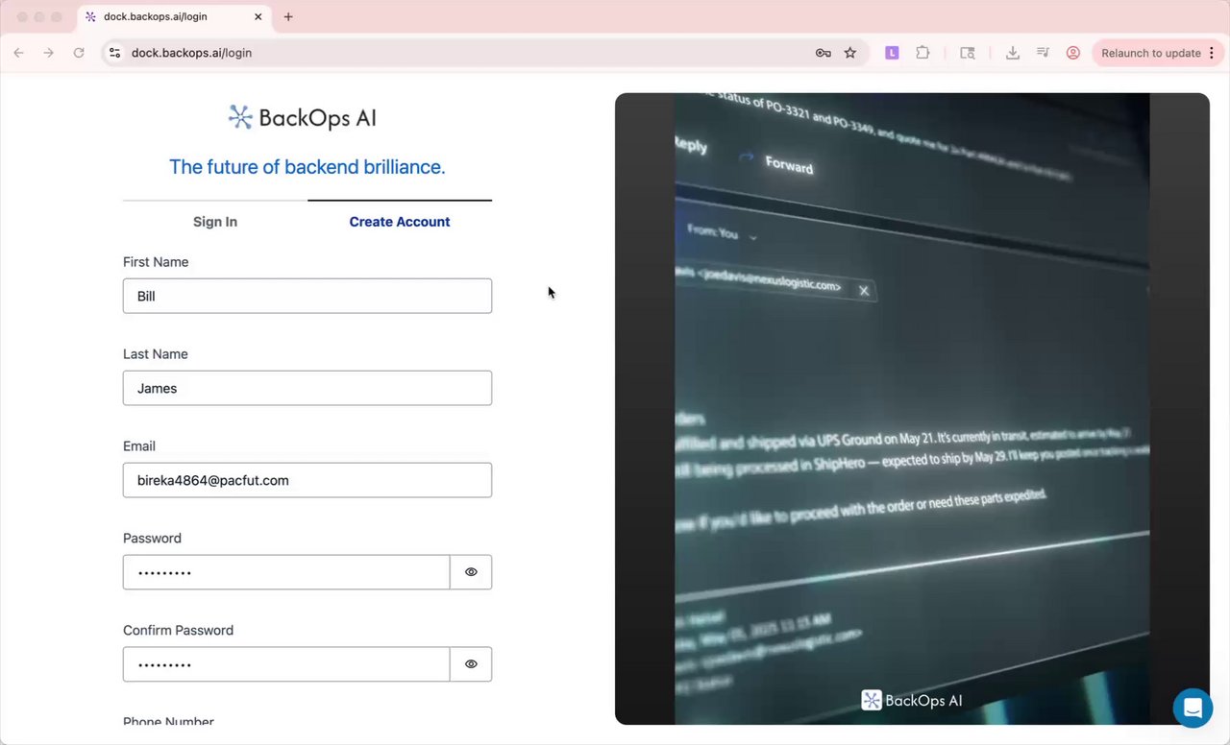Focus the Password input field
Image resolution: width=1230 pixels, height=745 pixels.
[x=286, y=572]
